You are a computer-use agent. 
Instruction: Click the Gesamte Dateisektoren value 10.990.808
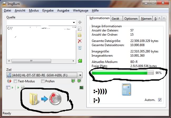click(x=137, y=45)
